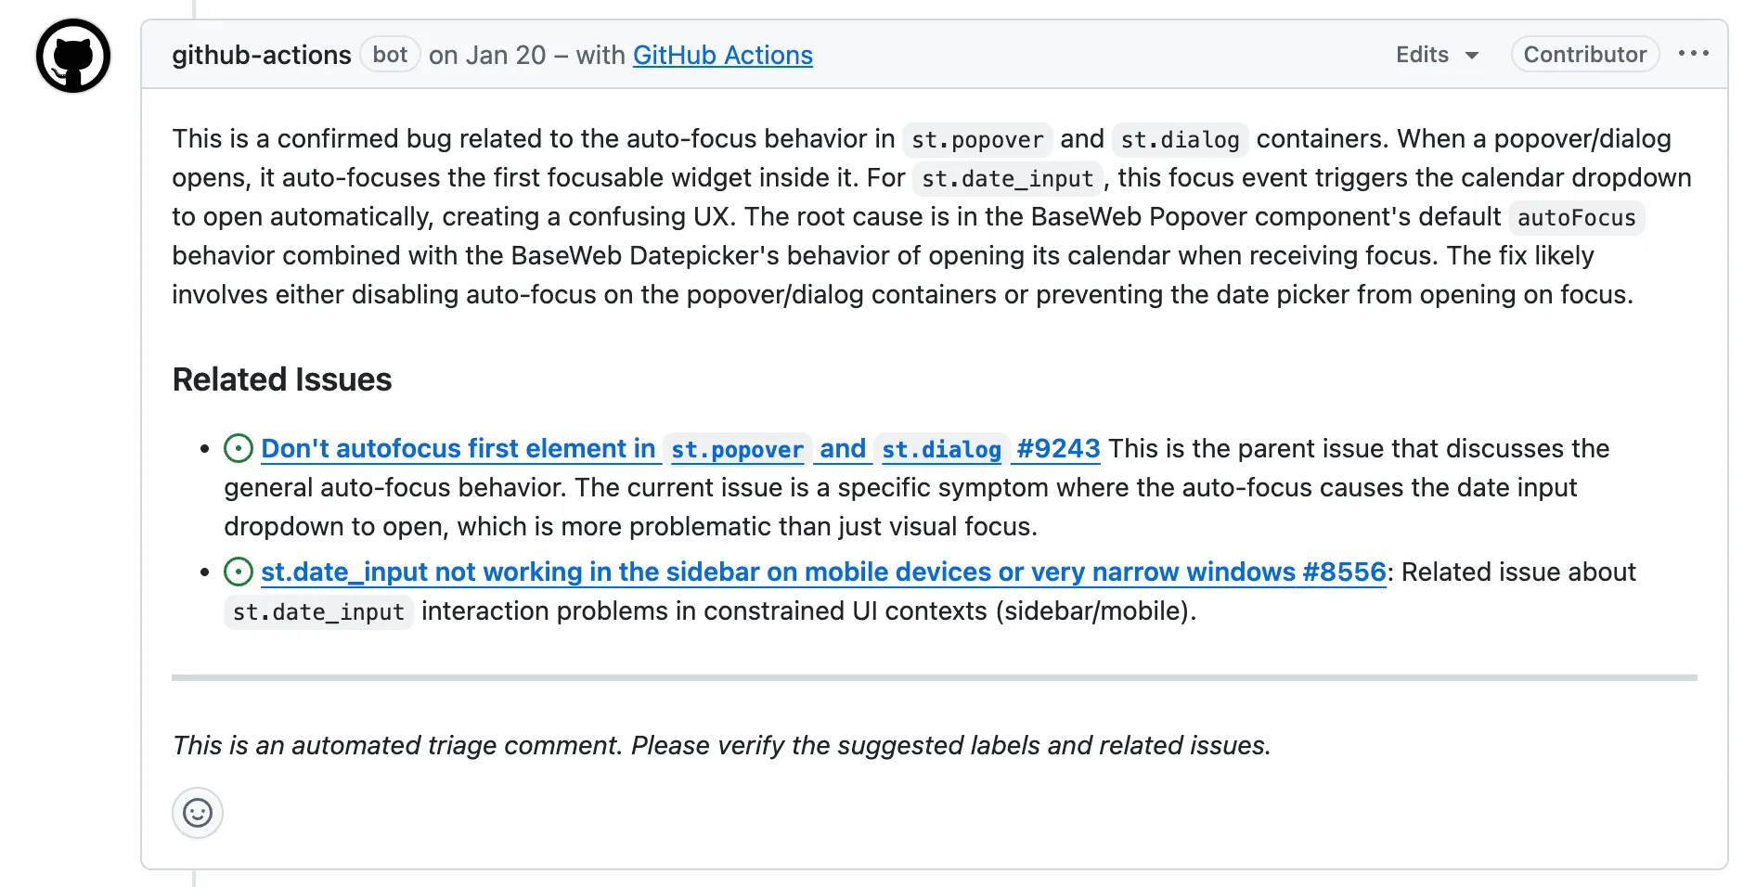The image size is (1743, 887).
Task: Click the open-issue status icon beside #8556
Action: tap(239, 572)
